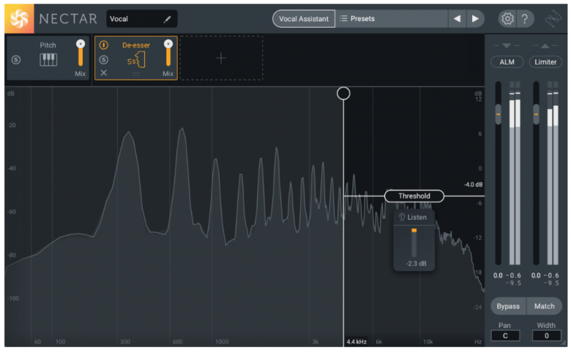Click the Width value field

tap(546, 335)
